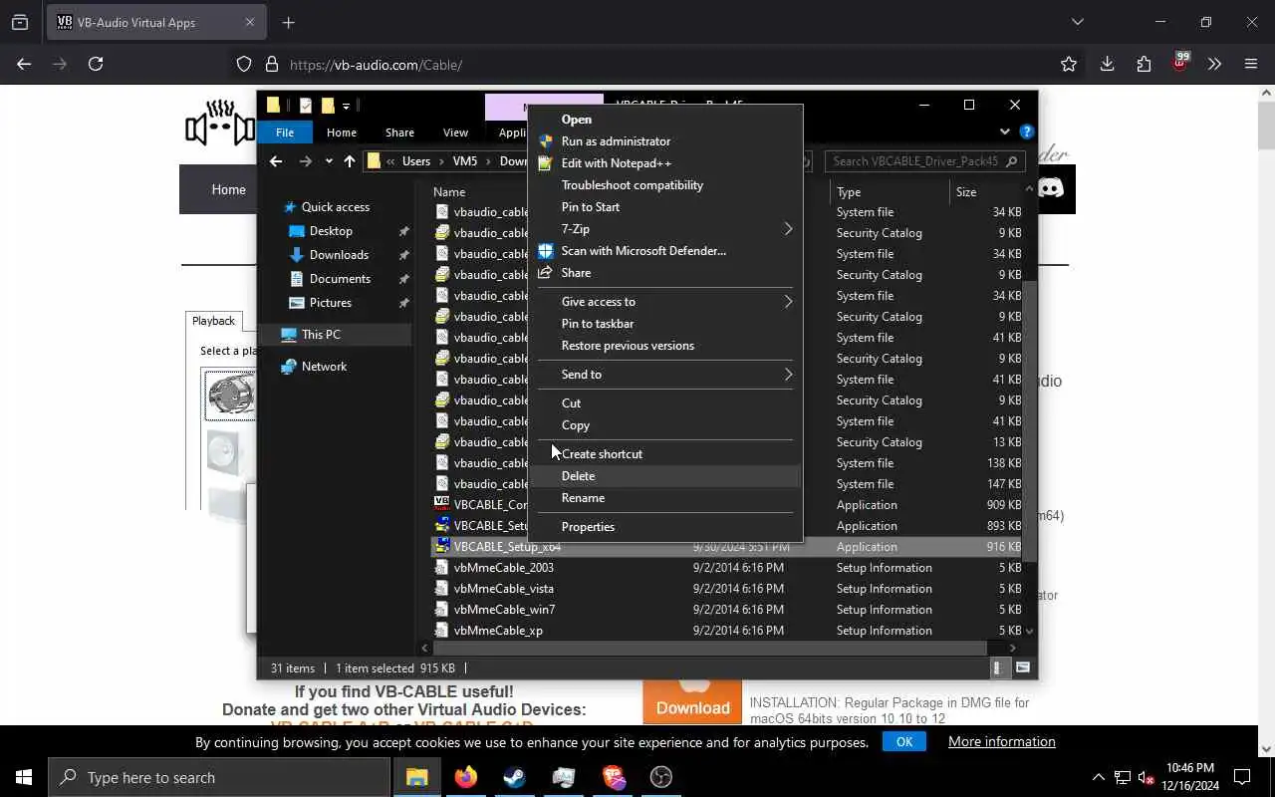Select Quick access in navigation pane

coord(335,207)
